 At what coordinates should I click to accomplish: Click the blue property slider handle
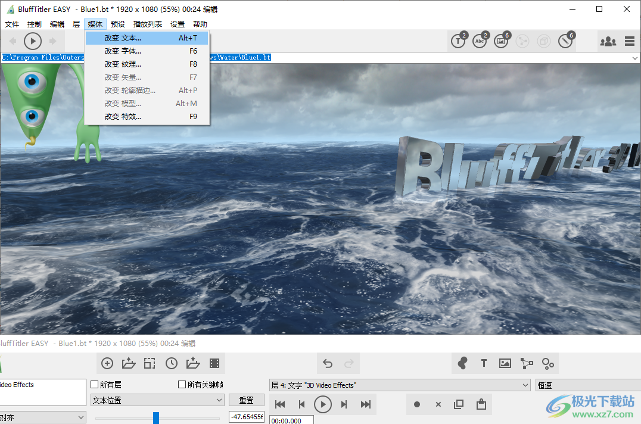(156, 417)
